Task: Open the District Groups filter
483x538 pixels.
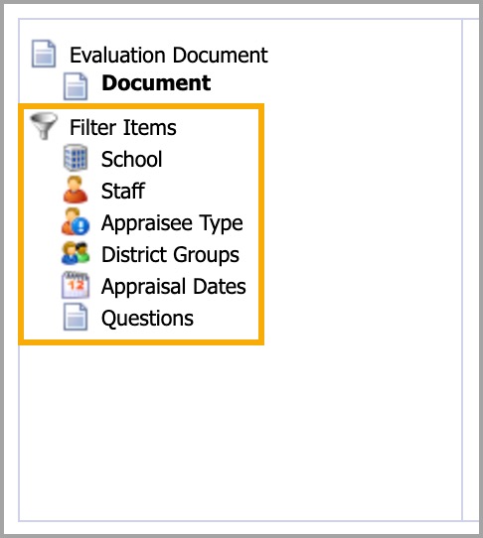Action: [170, 255]
